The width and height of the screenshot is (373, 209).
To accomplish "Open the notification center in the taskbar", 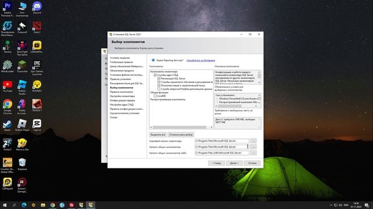I will tap(367, 205).
